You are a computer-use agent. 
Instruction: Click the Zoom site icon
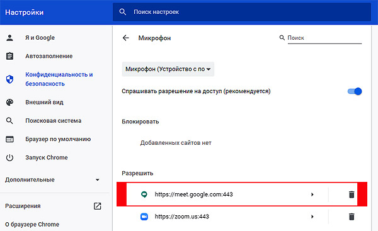144,217
